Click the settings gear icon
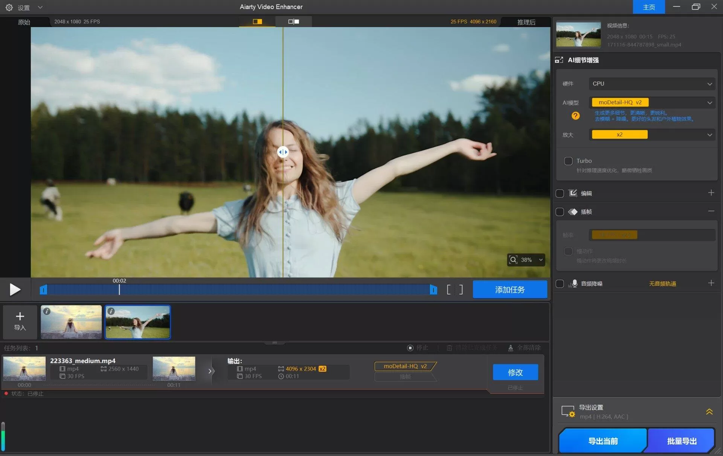 (x=9, y=7)
